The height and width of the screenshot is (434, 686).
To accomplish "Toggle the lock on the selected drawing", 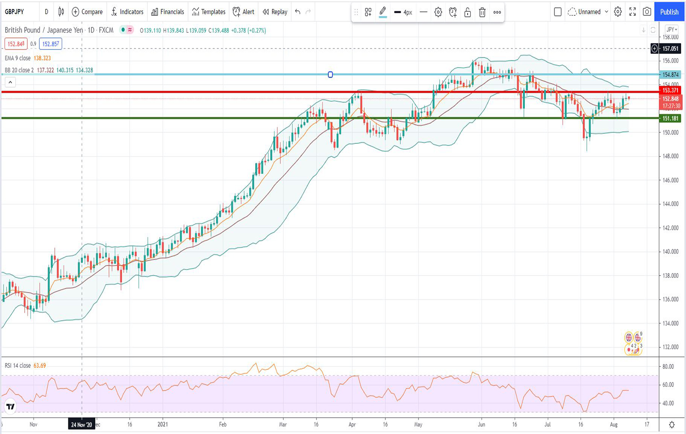I will tap(467, 12).
